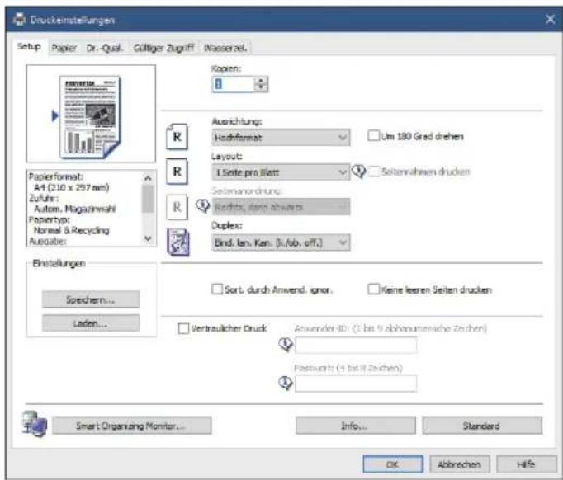Open the Ausrichtung Hochformat dropdown
Viewport: 563px width, 480px height.
pyautogui.click(x=281, y=138)
